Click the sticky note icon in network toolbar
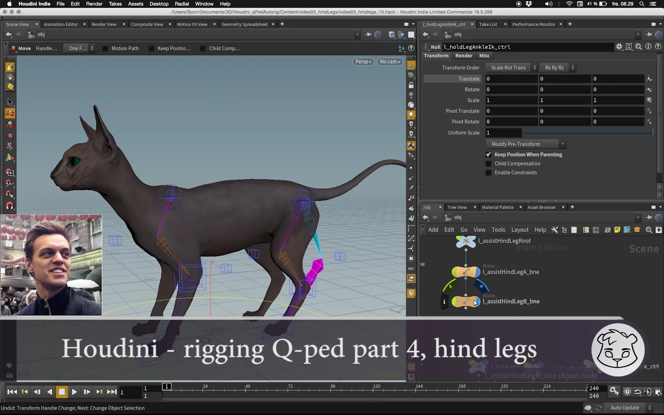664x415 pixels. [617, 230]
